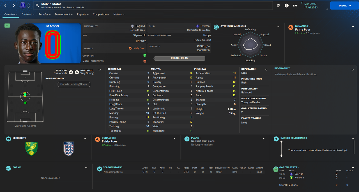Click the Attribute Analysis circular icon
The image size is (359, 192).
click(216, 27)
